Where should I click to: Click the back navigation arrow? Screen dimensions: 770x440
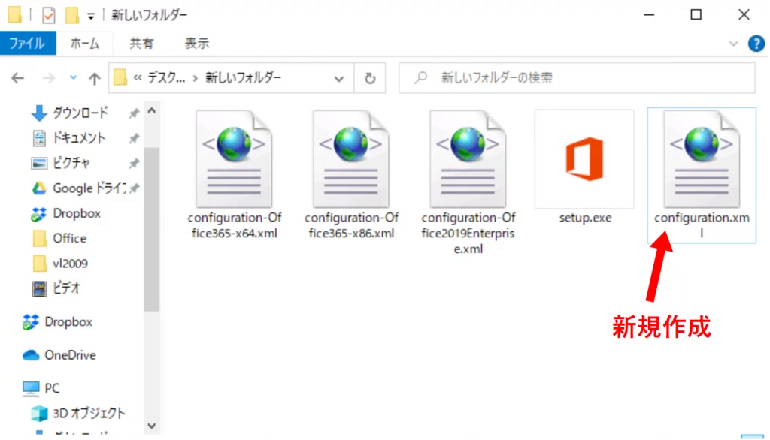click(x=19, y=78)
